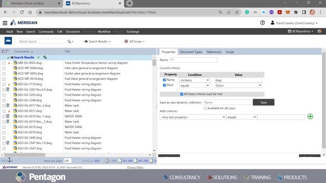This screenshot has width=326, height=183.
Task: Open the browser extensions puzzle icon
Action: (296, 12)
